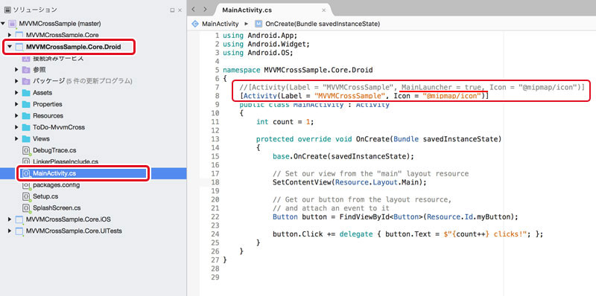Close the ソリューション pad
The height and width of the screenshot is (296, 596).
click(x=180, y=10)
